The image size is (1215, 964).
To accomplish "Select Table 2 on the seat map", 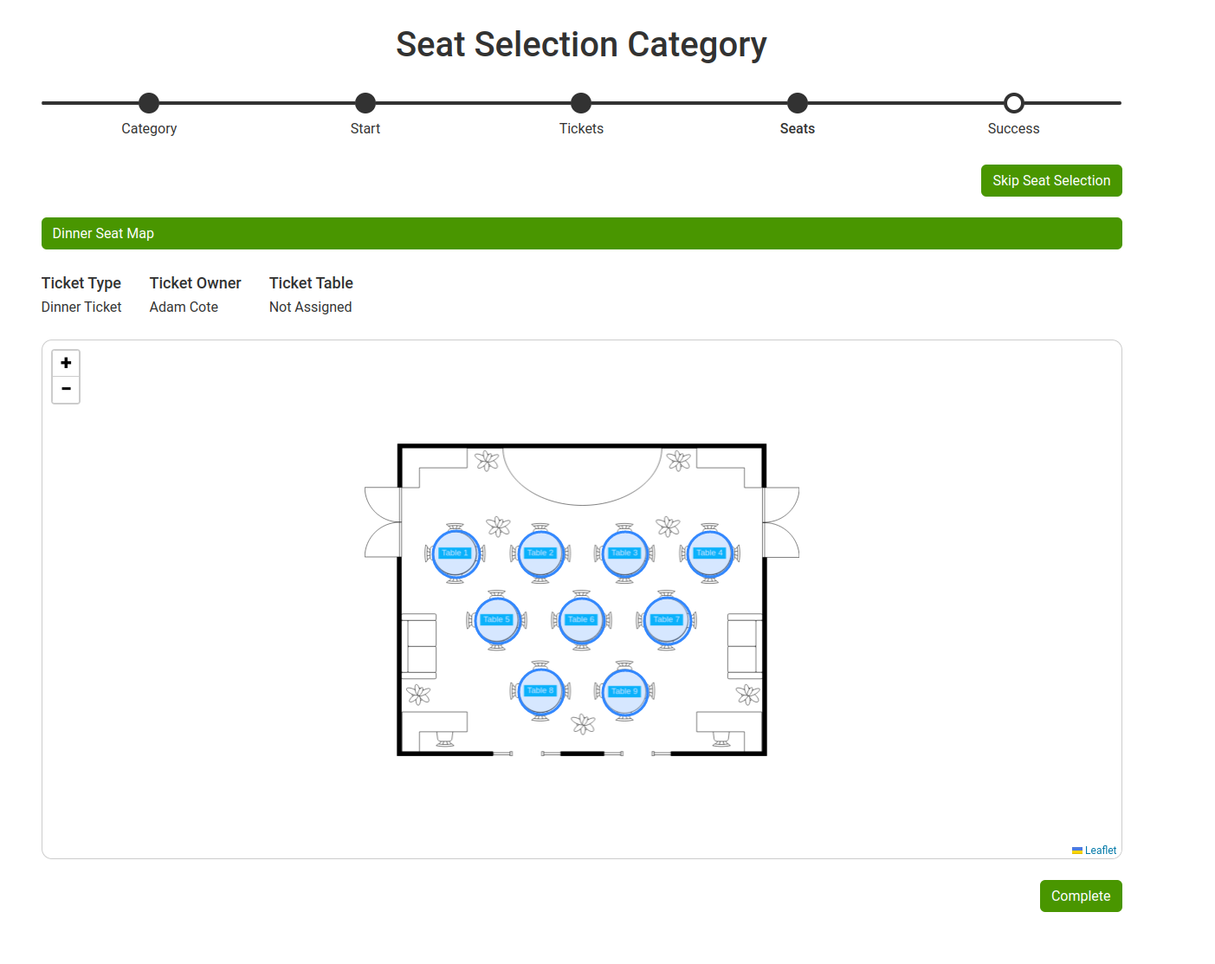I will tap(540, 553).
